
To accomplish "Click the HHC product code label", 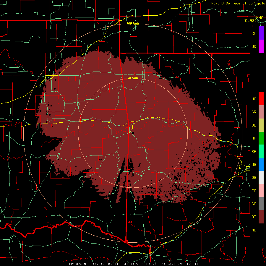I will (x=259, y=18).
